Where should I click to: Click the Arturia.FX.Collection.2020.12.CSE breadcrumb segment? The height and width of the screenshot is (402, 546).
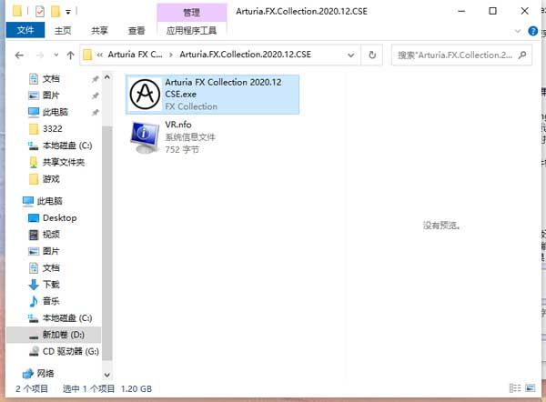(x=245, y=55)
